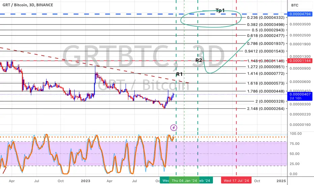Image resolution: width=314 pixels, height=185 pixels.
Task: Select the 1.786 (0.00000448) Fibonacci label
Action: [x=266, y=91]
